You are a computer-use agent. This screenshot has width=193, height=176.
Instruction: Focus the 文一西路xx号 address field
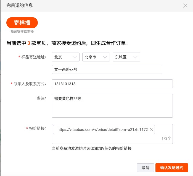(107, 69)
